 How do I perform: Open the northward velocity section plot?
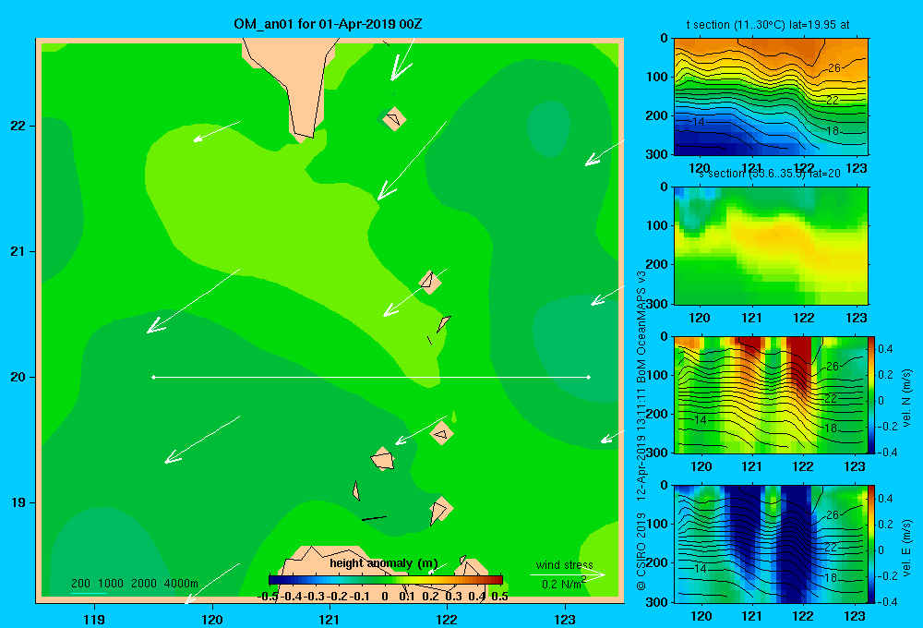[x=771, y=394]
